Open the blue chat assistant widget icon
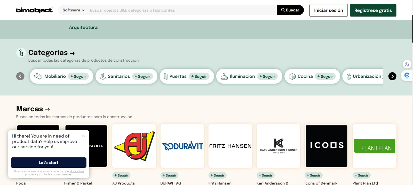413x185 pixels. 407,76
